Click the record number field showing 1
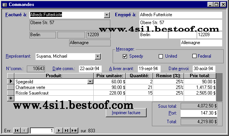Viewport: 229px width, 136px height. point(42,130)
